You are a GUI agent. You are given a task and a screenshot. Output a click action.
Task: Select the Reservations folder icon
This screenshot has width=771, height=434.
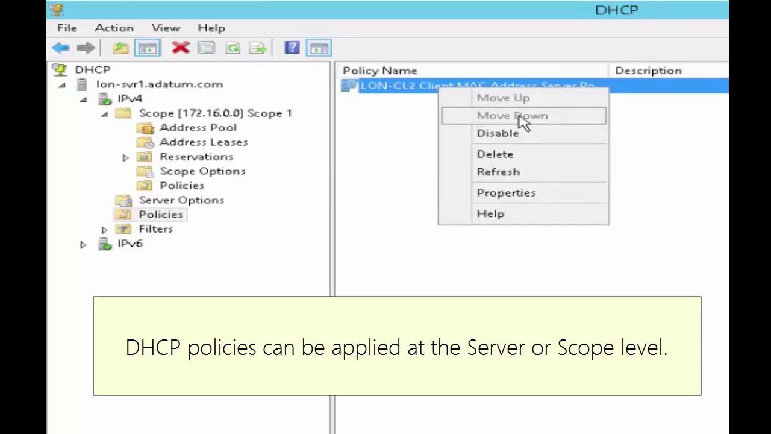[x=145, y=157]
